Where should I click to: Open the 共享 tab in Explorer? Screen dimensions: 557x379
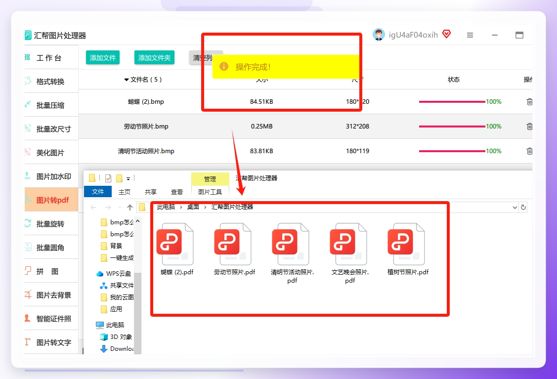tap(151, 192)
